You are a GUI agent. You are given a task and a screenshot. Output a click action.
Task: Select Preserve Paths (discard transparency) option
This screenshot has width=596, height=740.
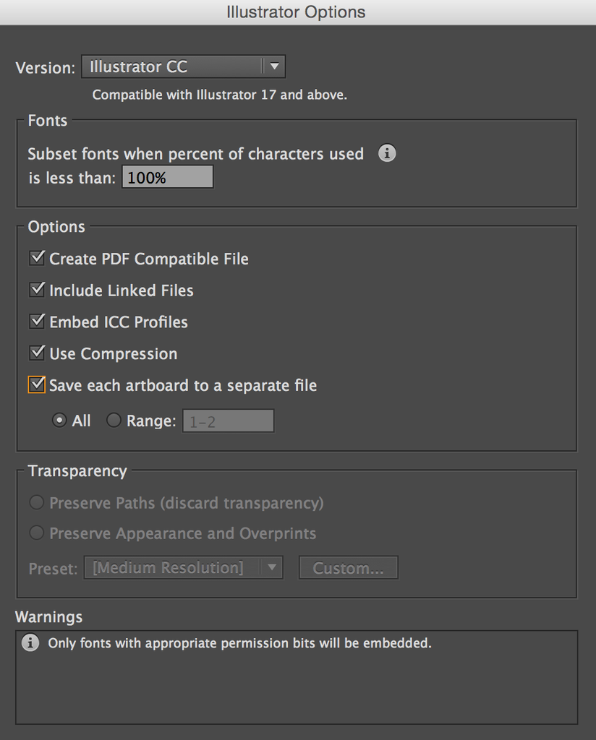pos(36,502)
